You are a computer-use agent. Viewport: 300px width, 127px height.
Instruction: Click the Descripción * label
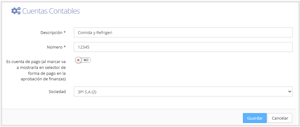53,32
